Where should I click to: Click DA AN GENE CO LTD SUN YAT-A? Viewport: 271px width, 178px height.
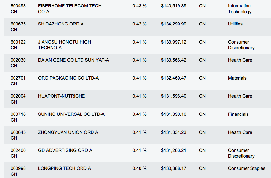(x=73, y=60)
